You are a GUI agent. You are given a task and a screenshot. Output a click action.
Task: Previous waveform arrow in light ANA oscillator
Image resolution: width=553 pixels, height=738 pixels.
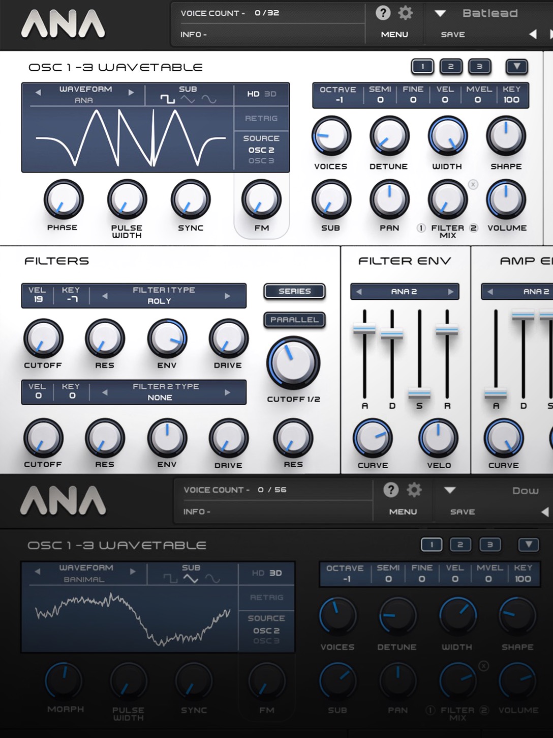click(38, 92)
